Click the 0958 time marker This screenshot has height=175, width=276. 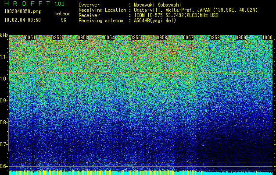pos(215,38)
